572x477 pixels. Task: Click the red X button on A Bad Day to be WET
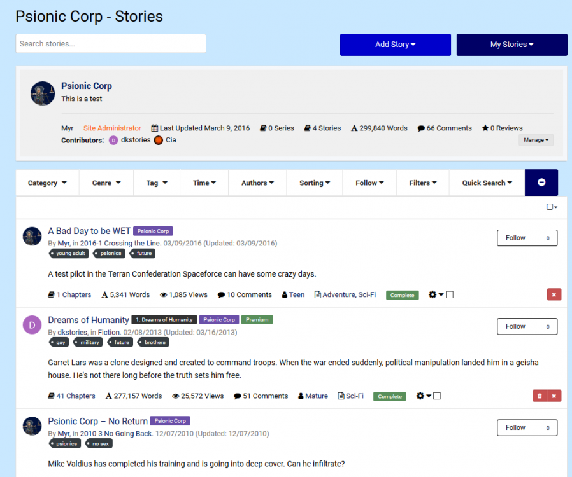pos(554,294)
